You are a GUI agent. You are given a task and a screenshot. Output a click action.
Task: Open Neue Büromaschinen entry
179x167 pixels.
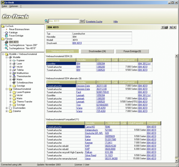click(x=19, y=29)
